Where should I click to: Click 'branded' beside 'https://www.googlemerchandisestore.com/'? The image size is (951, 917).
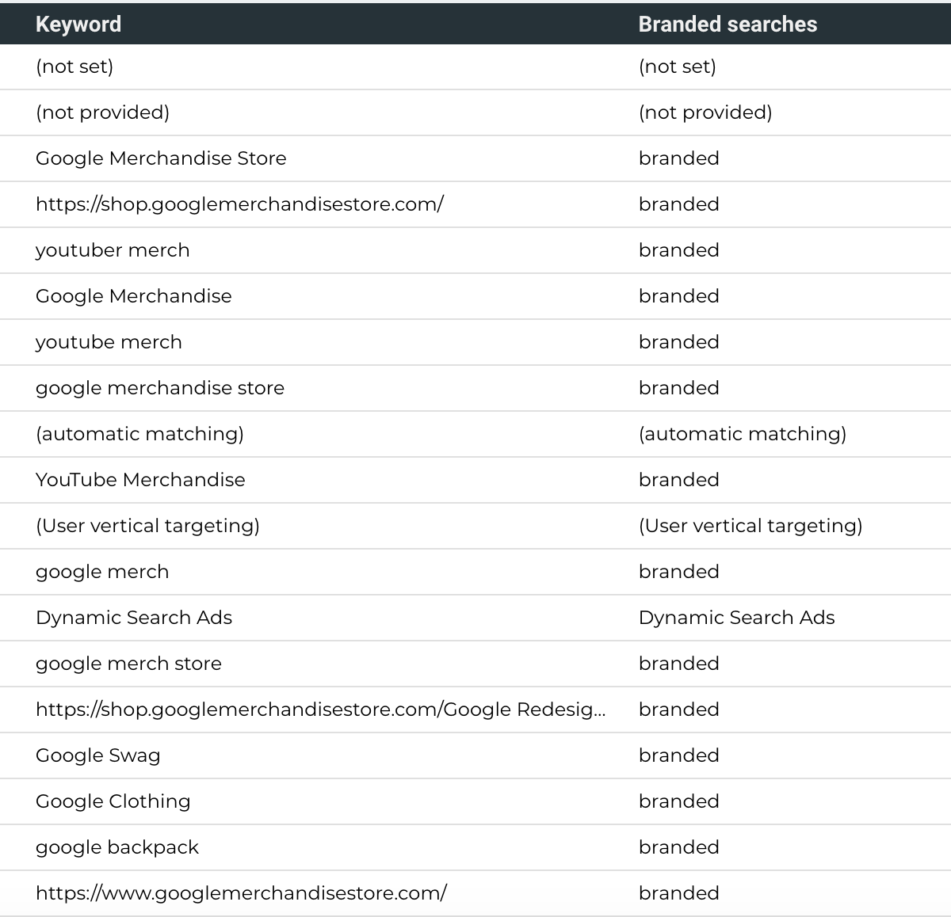click(x=679, y=893)
